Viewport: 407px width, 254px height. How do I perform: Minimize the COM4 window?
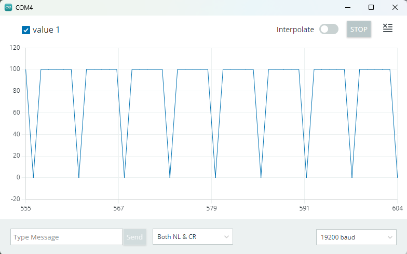click(x=348, y=7)
